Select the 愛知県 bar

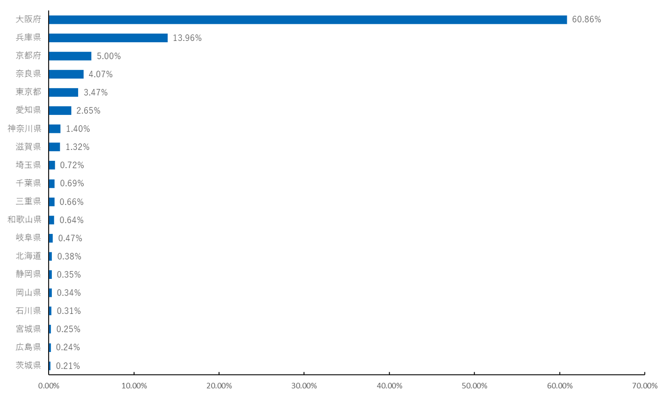click(60, 111)
